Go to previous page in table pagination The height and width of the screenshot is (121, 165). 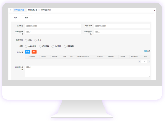(x=139, y=61)
